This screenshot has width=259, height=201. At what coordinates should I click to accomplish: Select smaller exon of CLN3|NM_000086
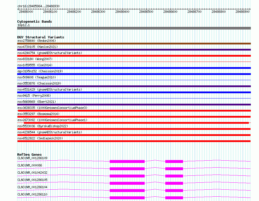click(174, 169)
